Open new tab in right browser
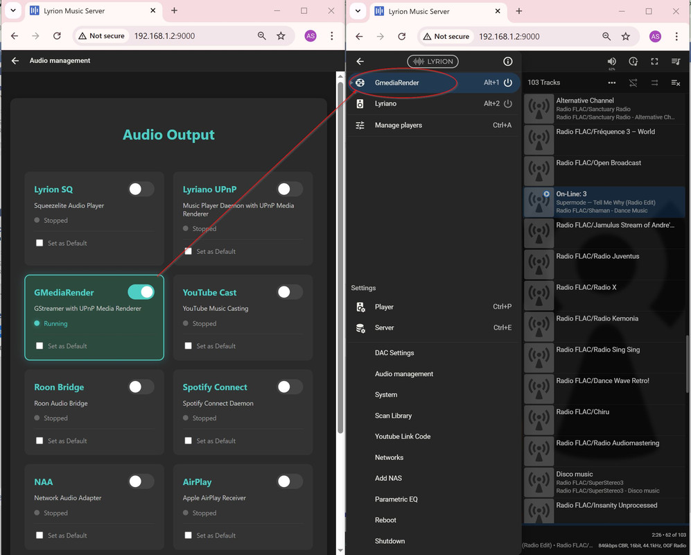This screenshot has width=691, height=555. pyautogui.click(x=519, y=11)
